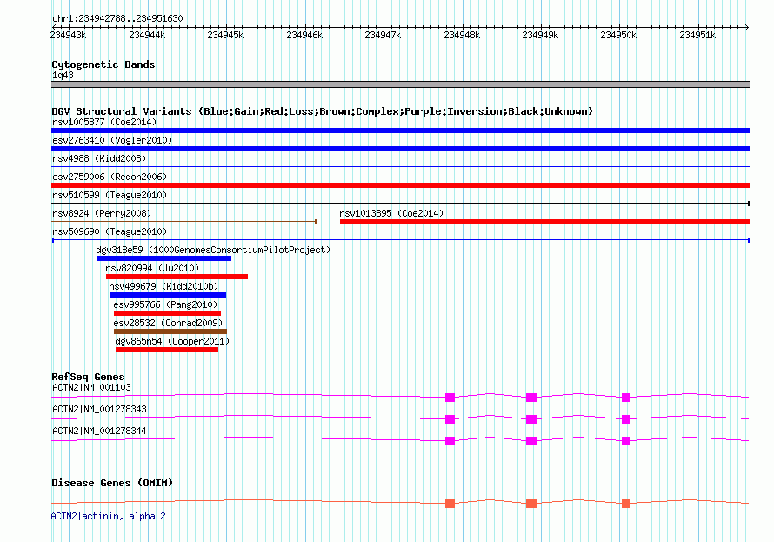Select the red esv995766 loss bar
774x542 pixels.
click(x=167, y=313)
